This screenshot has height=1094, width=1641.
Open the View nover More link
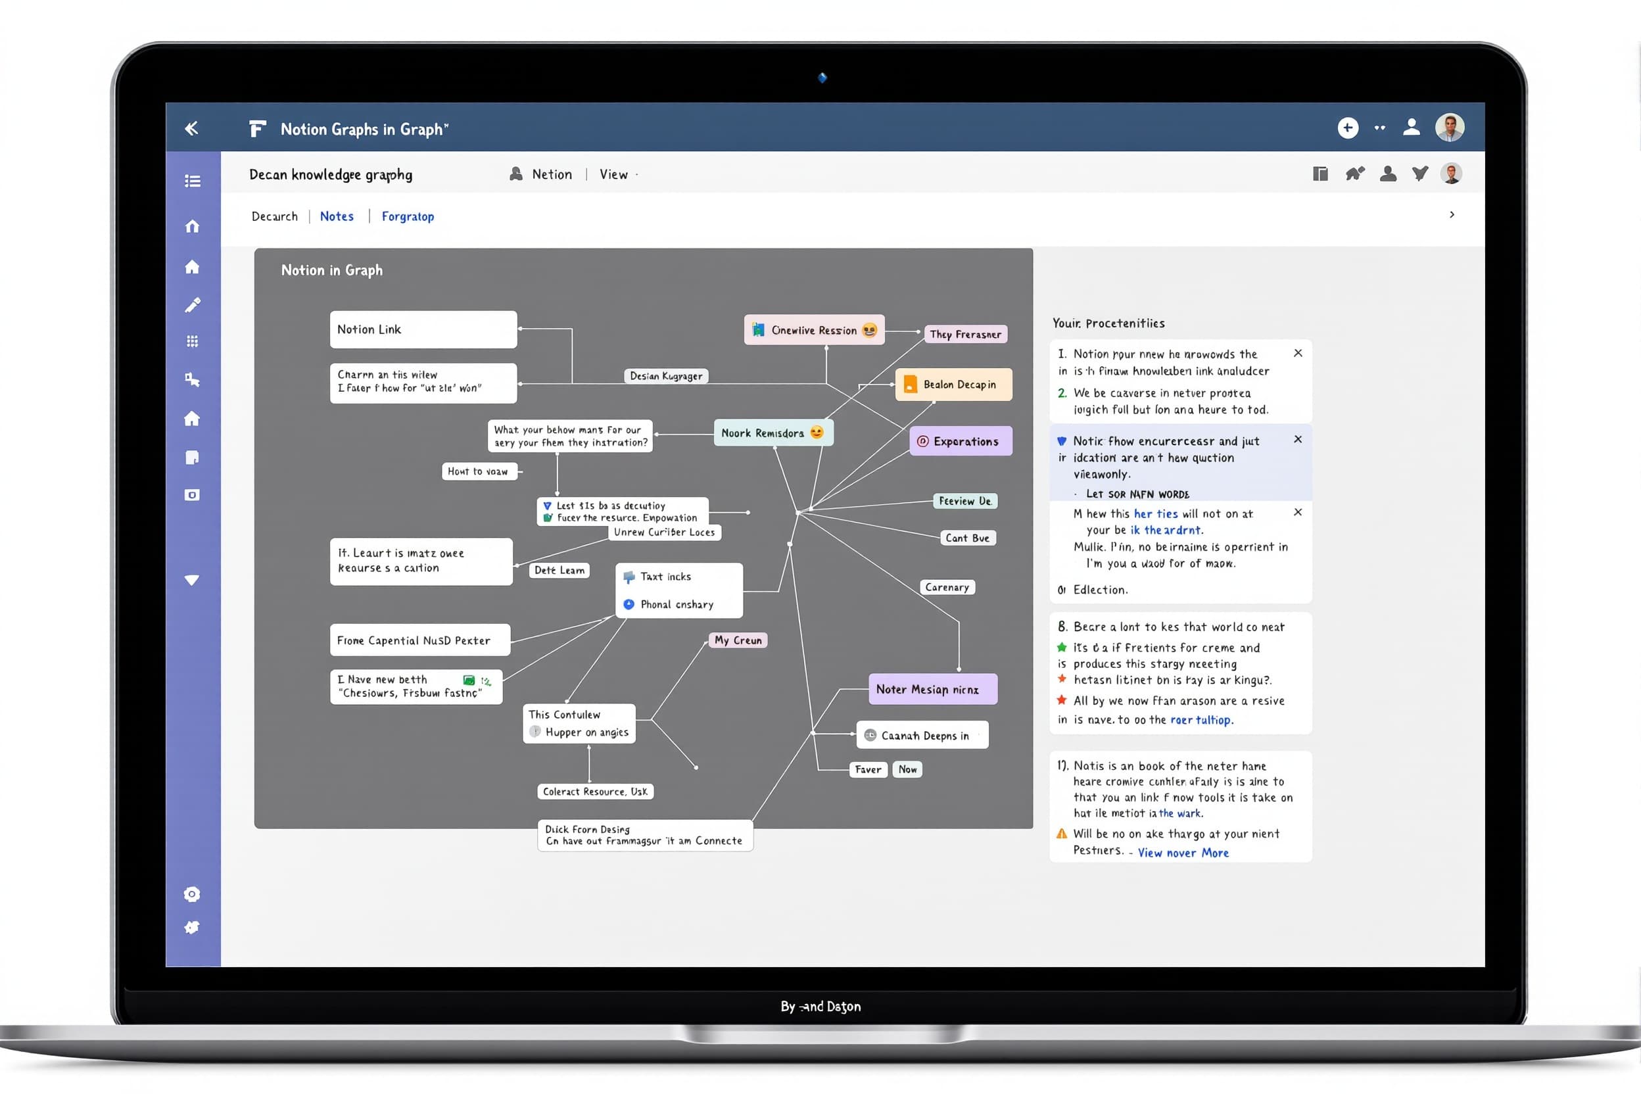[1183, 853]
